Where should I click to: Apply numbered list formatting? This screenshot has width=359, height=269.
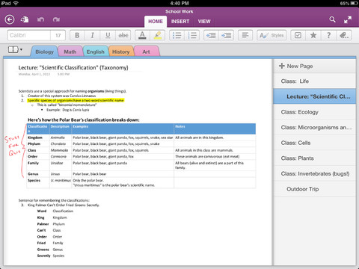click(x=192, y=35)
